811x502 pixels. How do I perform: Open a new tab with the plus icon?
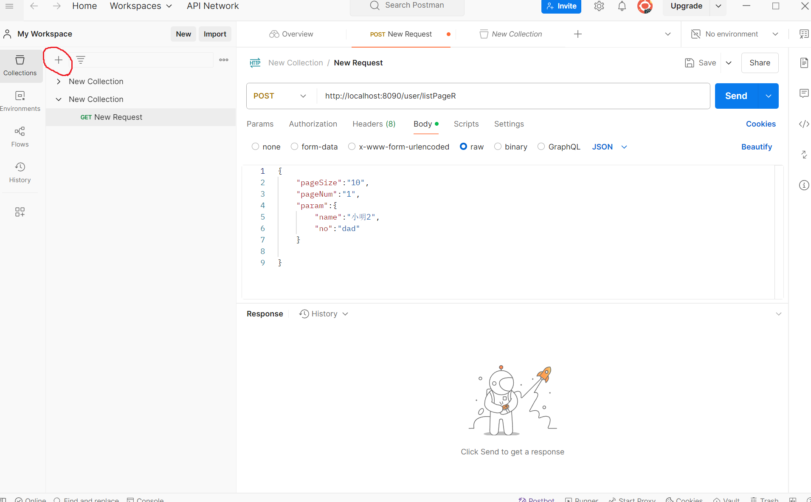pos(578,34)
